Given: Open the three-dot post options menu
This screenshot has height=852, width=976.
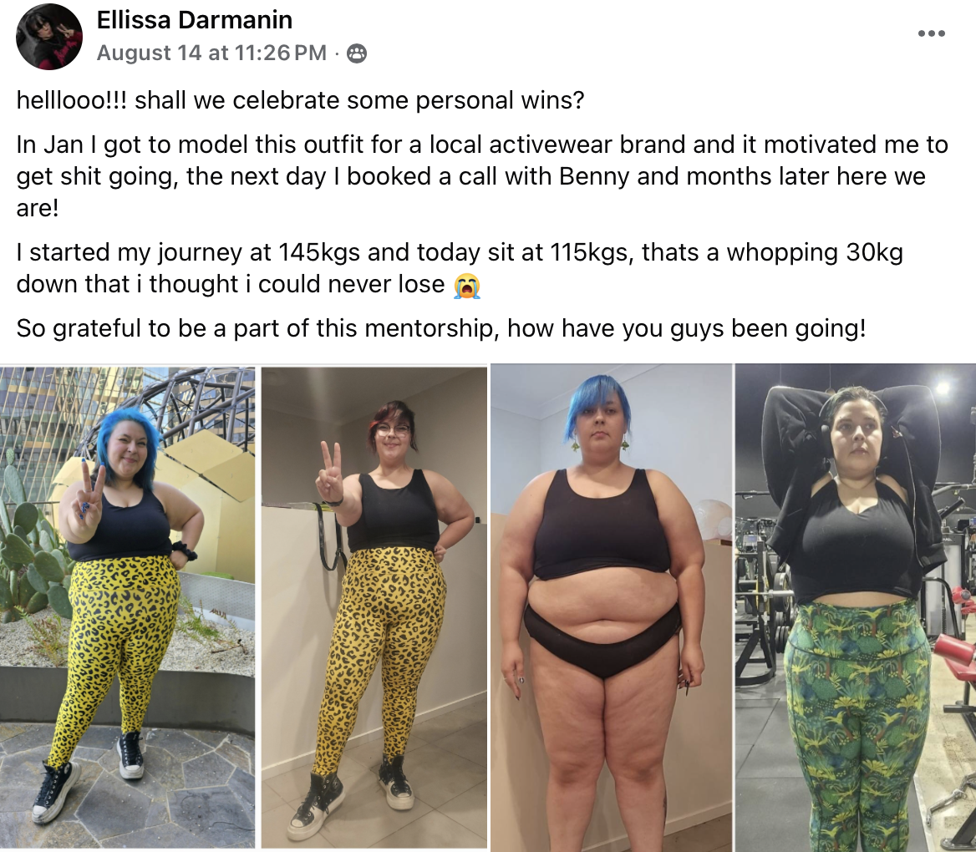Looking at the screenshot, I should click(931, 33).
